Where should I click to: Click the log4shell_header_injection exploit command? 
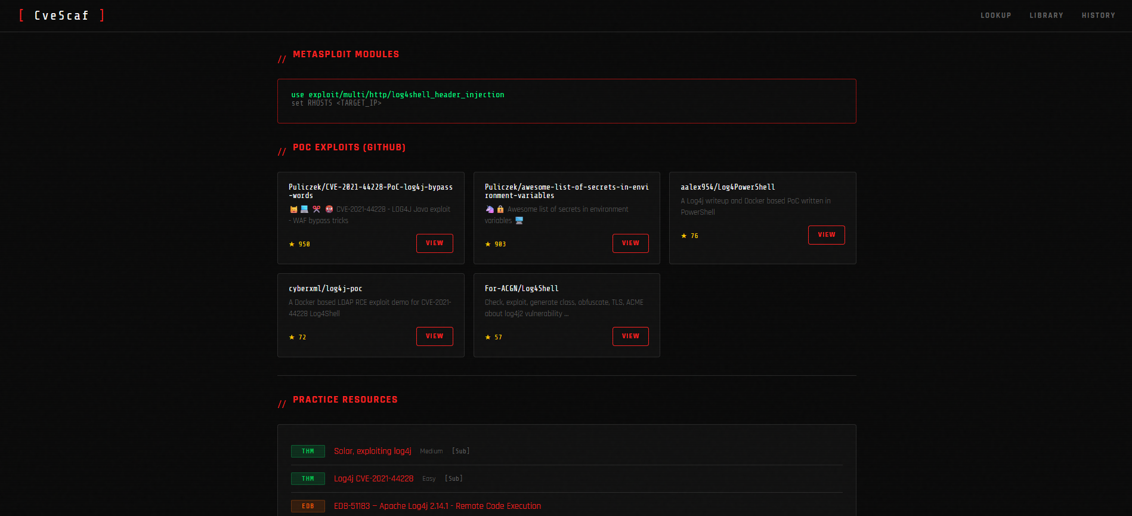tap(398, 95)
